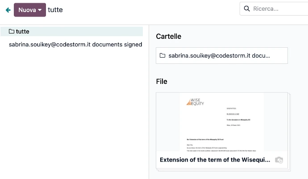Click the Wise Equity logo in preview
Viewport: 308px width, 179px height.
(194, 102)
